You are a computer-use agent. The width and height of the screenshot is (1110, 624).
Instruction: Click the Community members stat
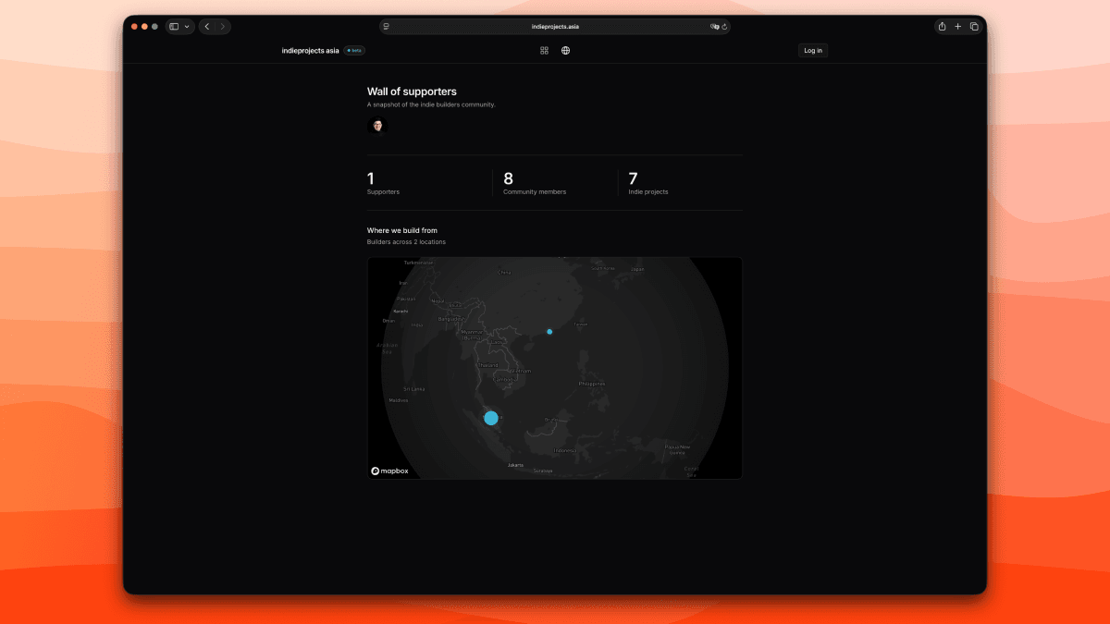pyautogui.click(x=535, y=183)
